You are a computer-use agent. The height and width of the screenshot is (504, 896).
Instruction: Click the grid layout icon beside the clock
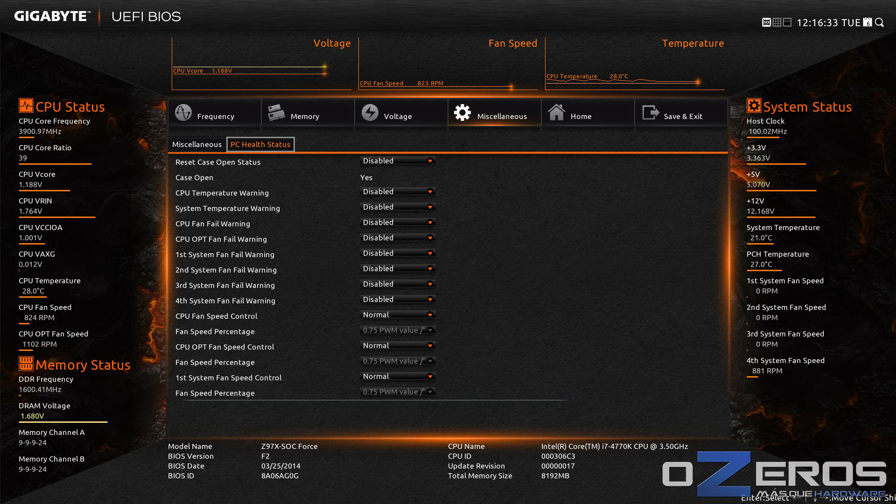(777, 22)
